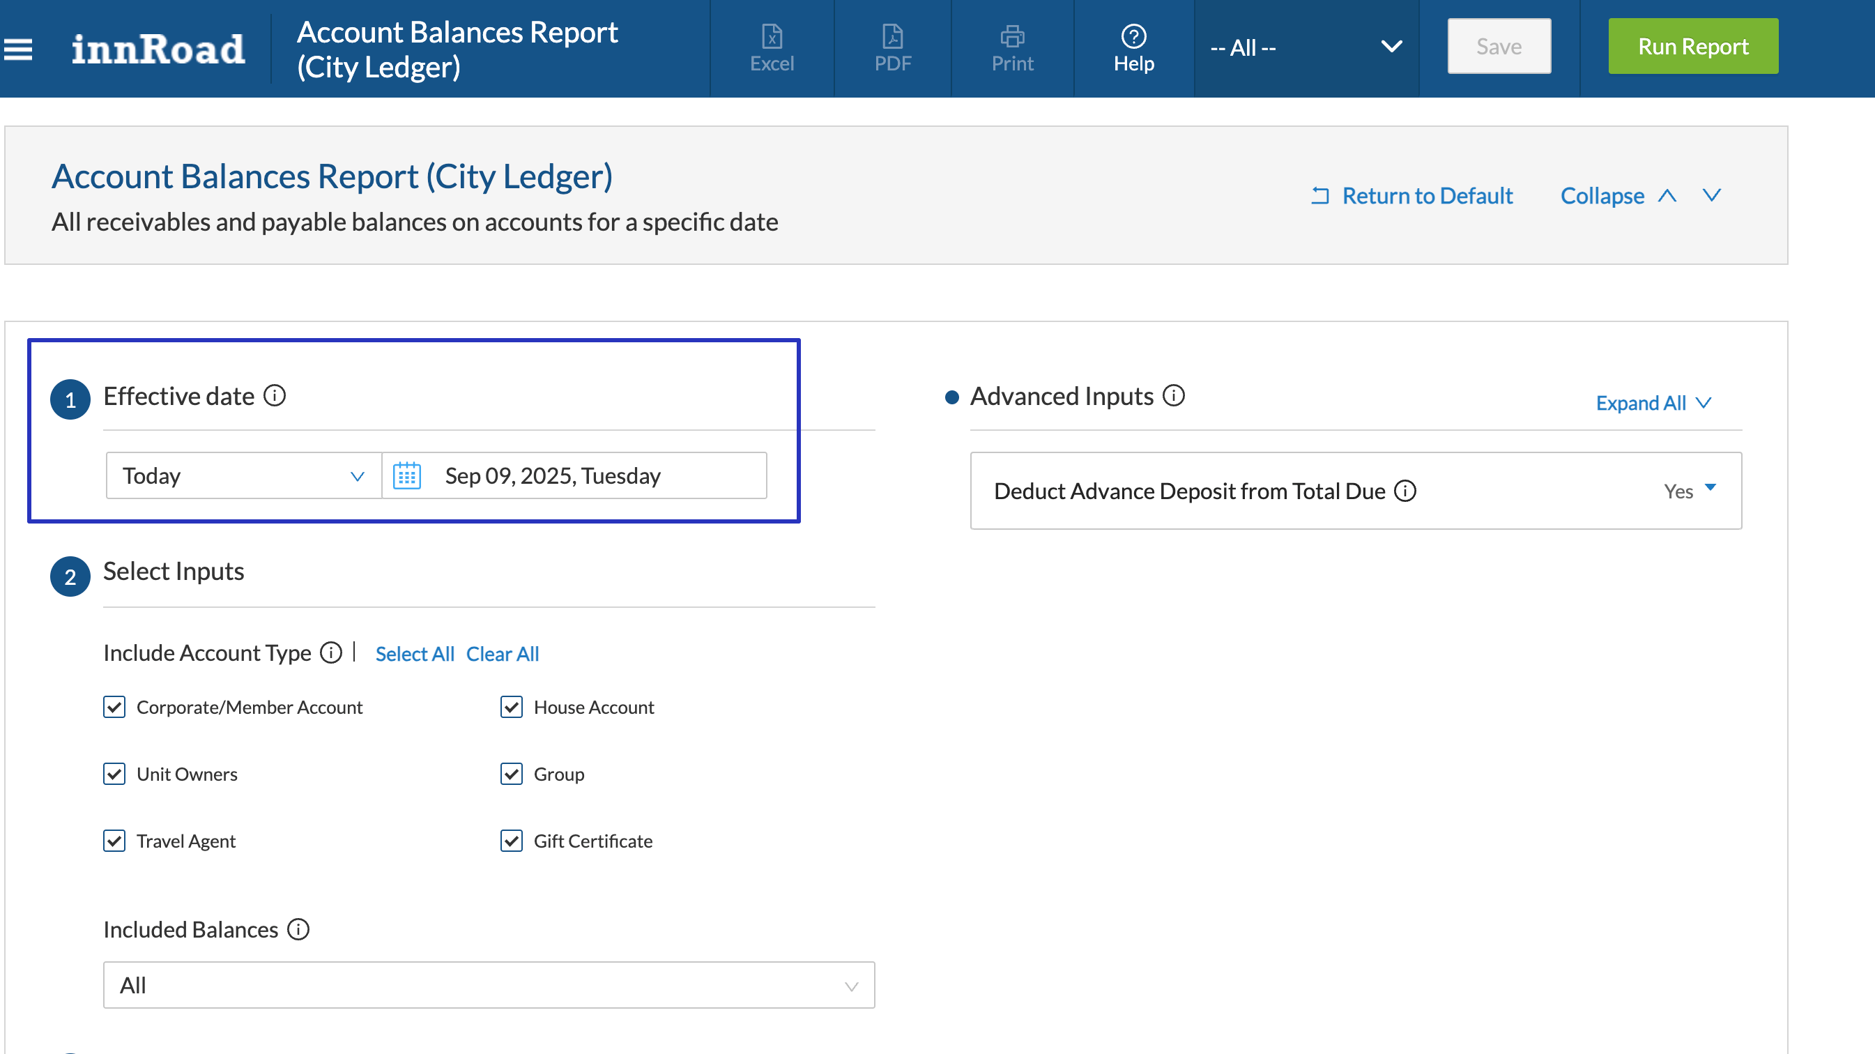Click info icon beside Included Balances

[298, 929]
